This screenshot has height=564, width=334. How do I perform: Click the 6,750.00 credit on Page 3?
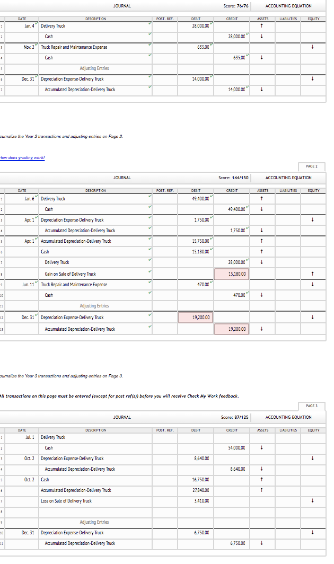point(232,543)
